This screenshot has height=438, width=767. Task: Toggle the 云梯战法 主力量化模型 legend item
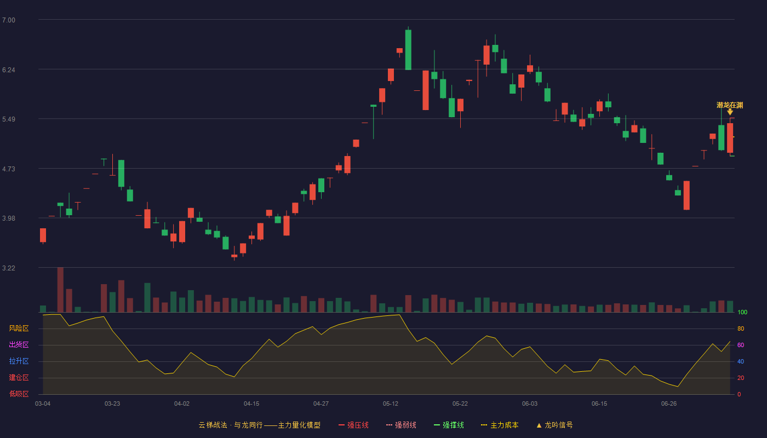pos(260,425)
